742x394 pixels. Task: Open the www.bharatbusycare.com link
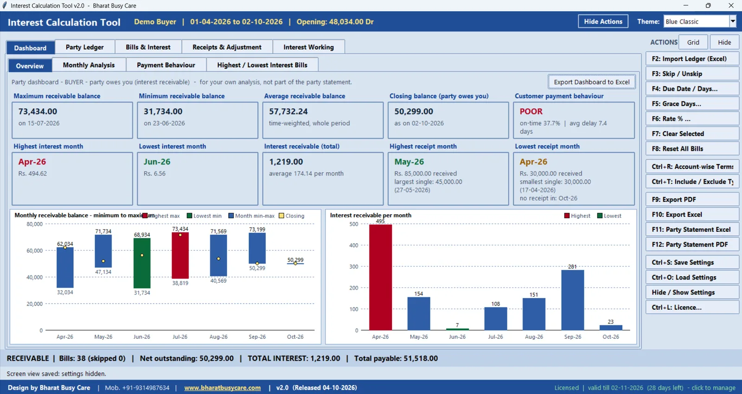pyautogui.click(x=223, y=388)
